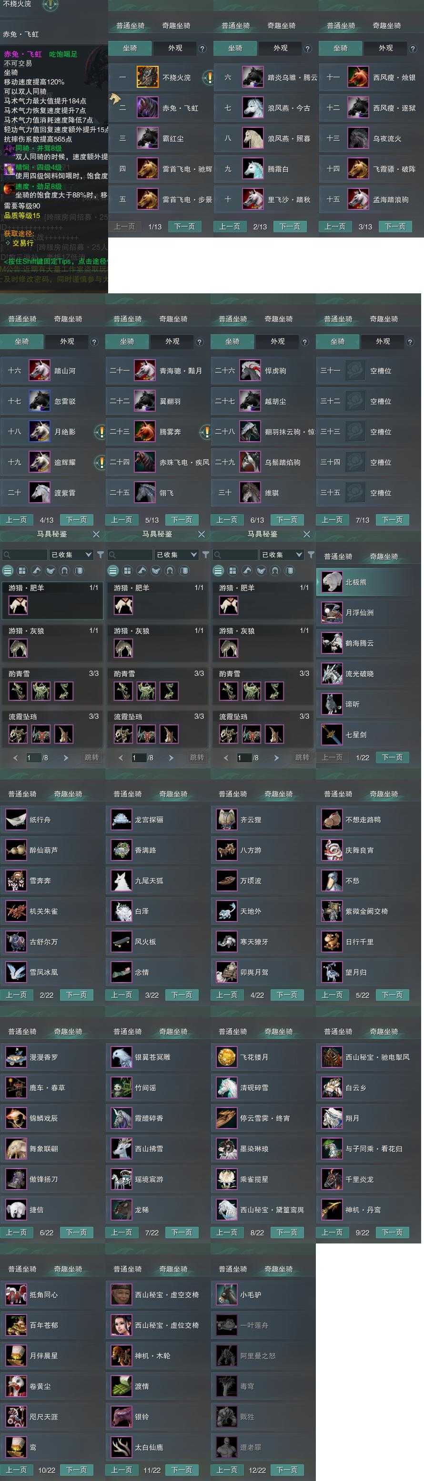The image size is (424, 1481).
Task: Click 上一页 on page 12/22
Action: [x=227, y=1469]
